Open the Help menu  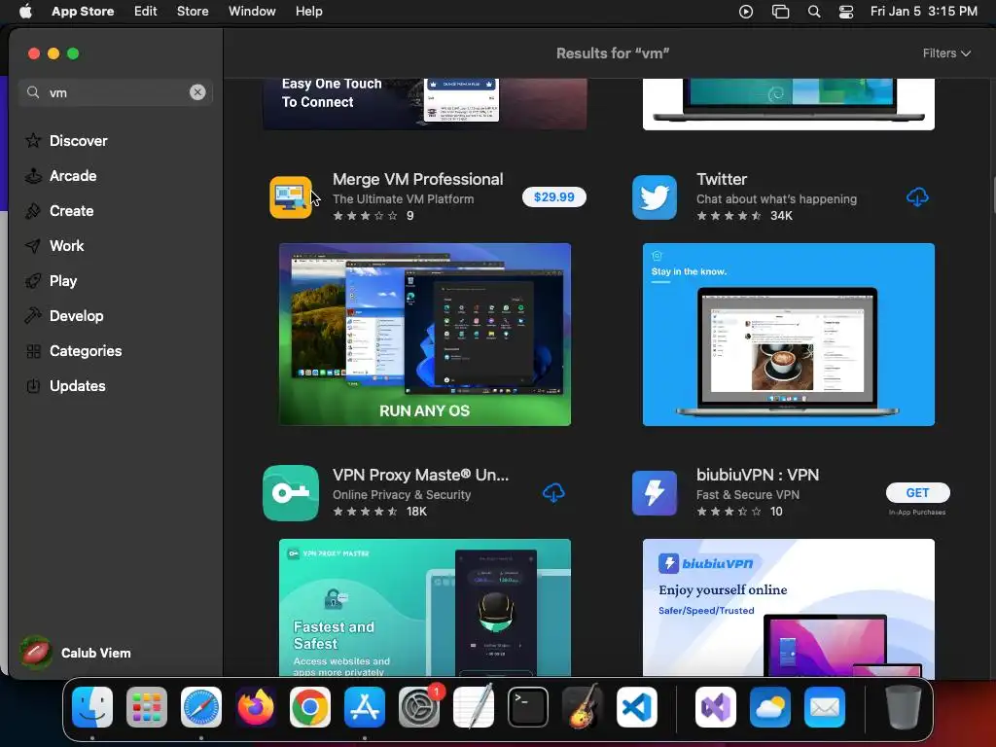click(x=308, y=12)
